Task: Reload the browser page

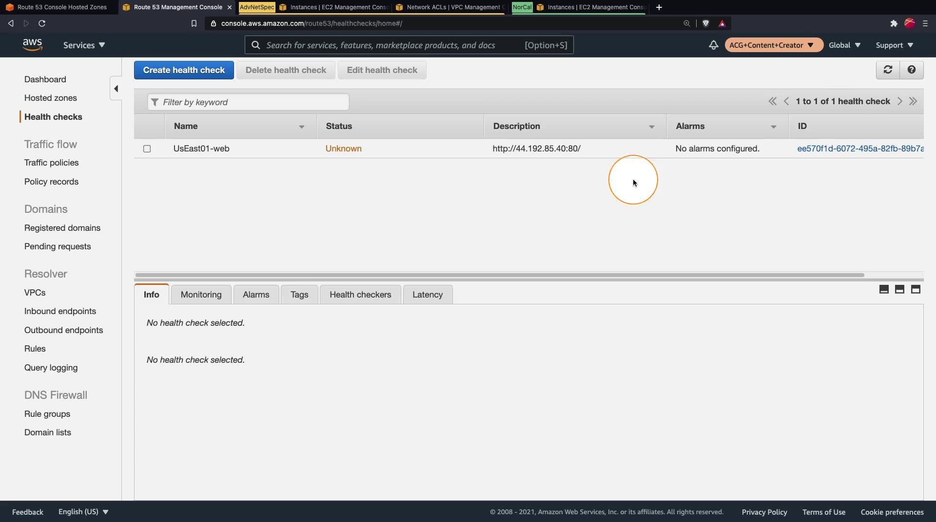Action: click(42, 23)
